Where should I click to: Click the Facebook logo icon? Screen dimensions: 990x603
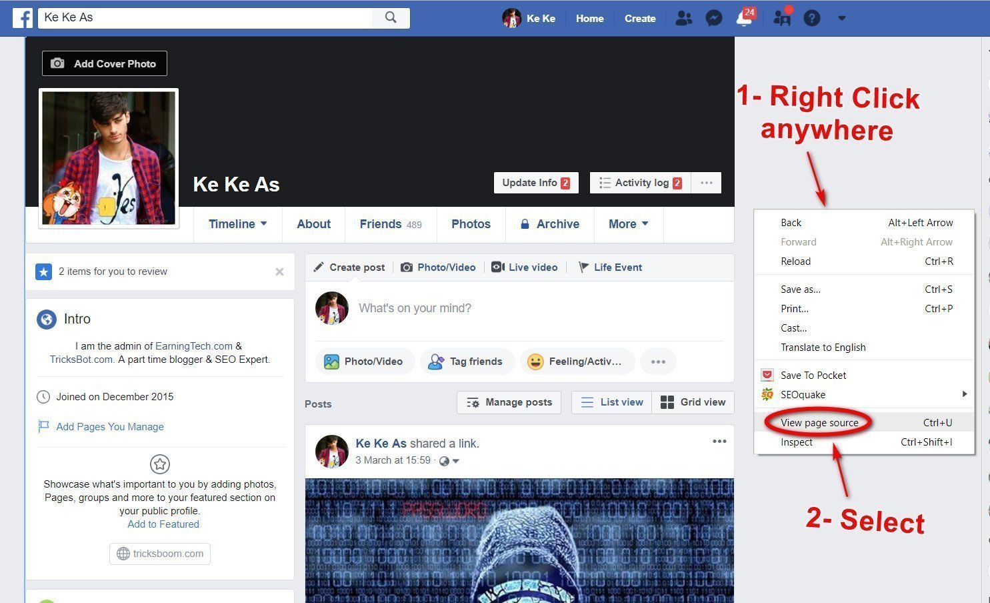pyautogui.click(x=23, y=18)
